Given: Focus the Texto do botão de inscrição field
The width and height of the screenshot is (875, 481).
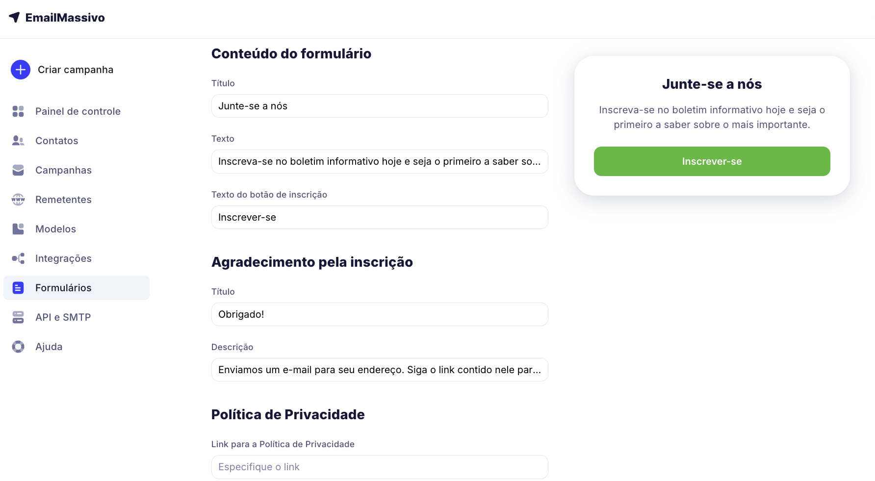Looking at the screenshot, I should pos(379,217).
